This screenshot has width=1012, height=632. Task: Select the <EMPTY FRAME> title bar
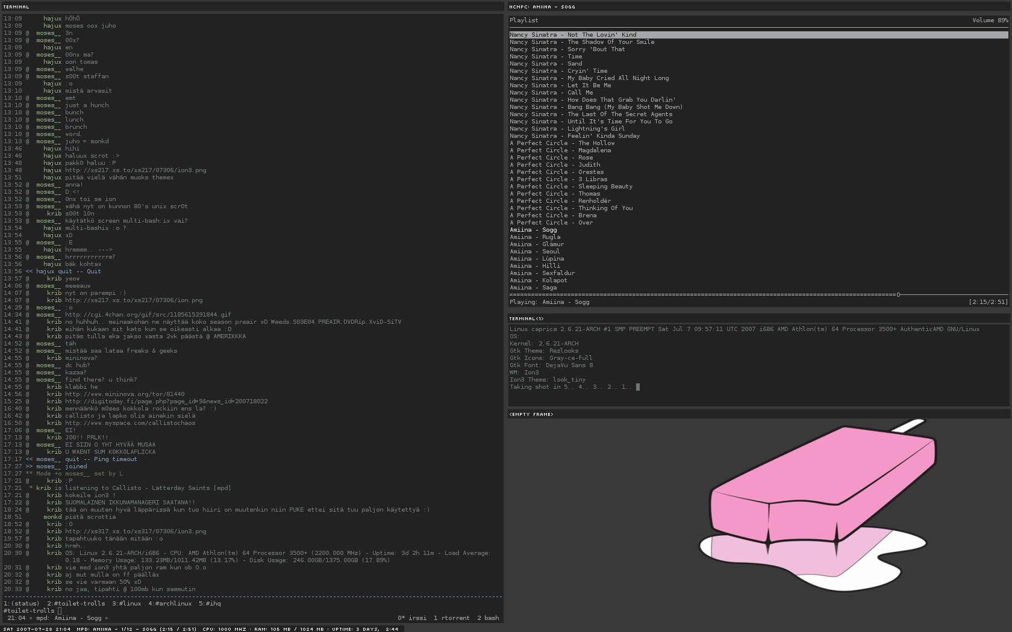758,414
